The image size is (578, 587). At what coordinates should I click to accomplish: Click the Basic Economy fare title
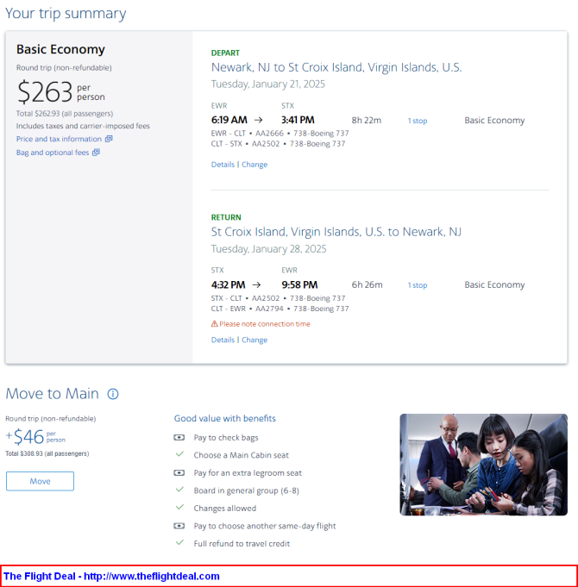(x=60, y=49)
